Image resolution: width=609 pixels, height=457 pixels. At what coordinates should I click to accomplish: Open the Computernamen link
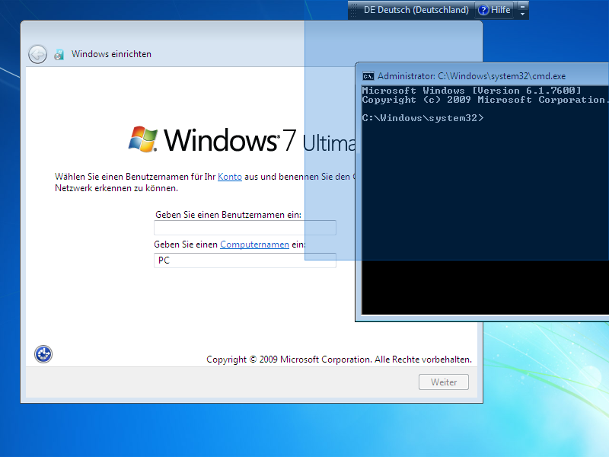point(254,244)
